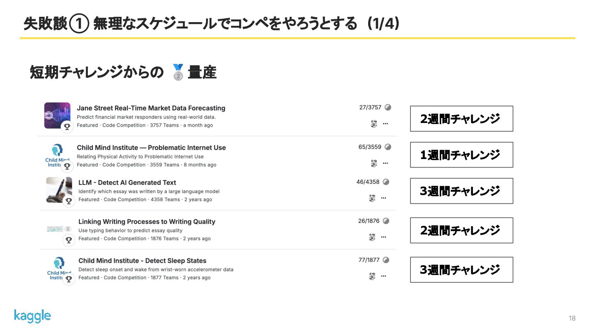The image size is (591, 332).
Task: Open more options for Detect Sleep States
Action: 383,276
